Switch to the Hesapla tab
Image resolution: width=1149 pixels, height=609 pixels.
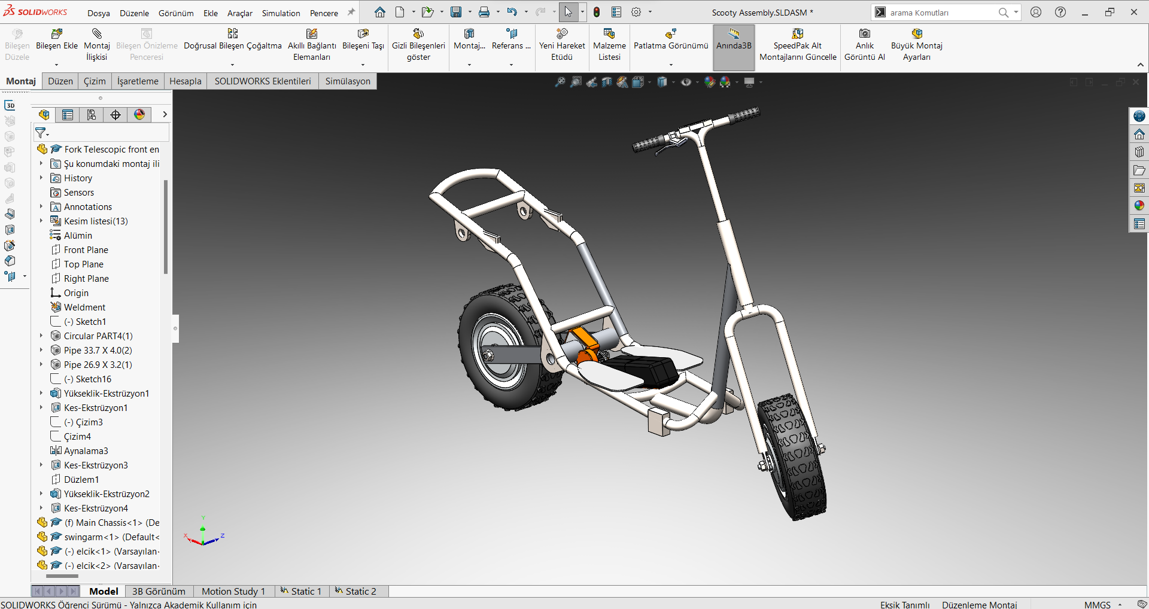coord(185,81)
